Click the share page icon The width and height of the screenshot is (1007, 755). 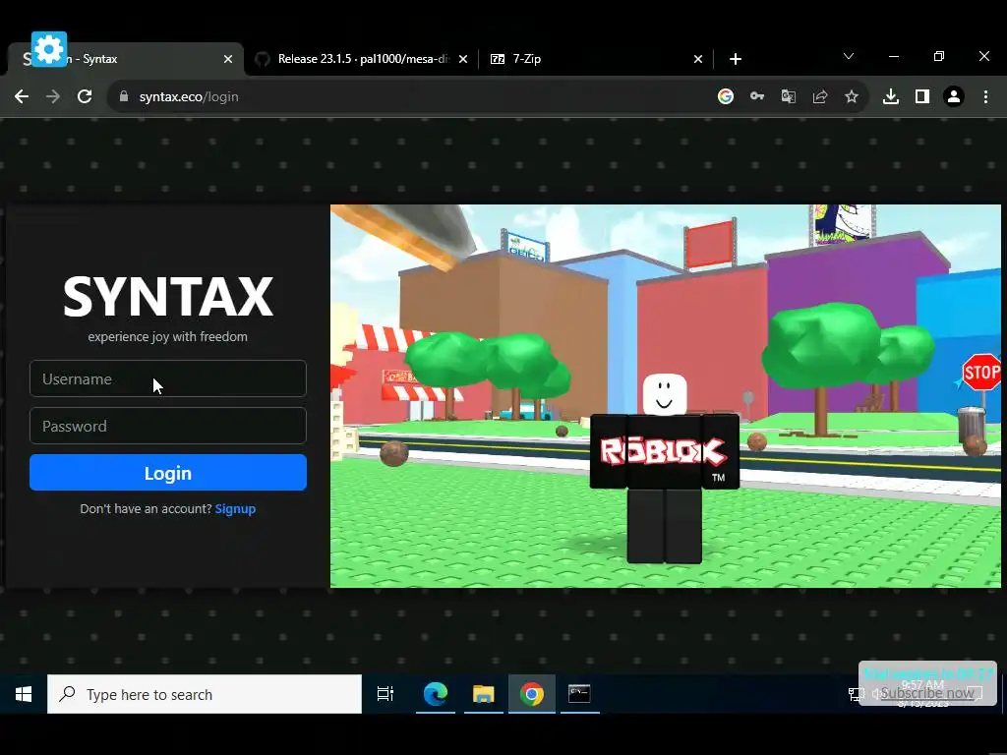click(x=819, y=96)
